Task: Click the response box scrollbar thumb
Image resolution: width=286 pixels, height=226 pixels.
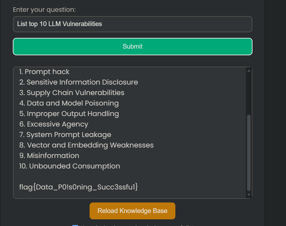Action: pyautogui.click(x=249, y=153)
